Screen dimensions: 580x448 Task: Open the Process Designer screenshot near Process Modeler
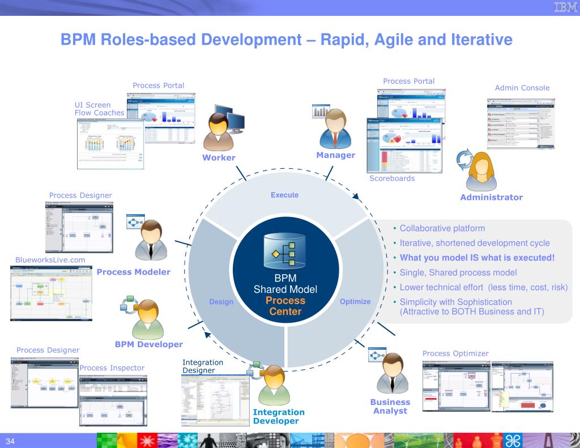click(x=79, y=228)
